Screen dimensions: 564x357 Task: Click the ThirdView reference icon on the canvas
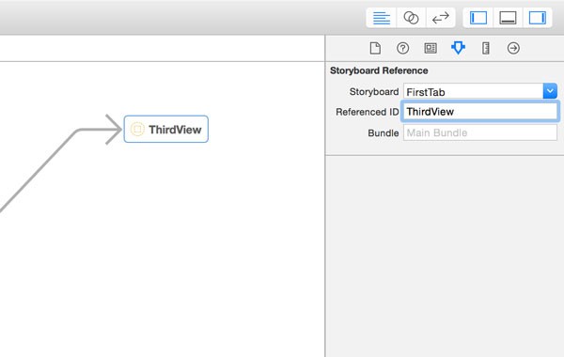coord(137,129)
